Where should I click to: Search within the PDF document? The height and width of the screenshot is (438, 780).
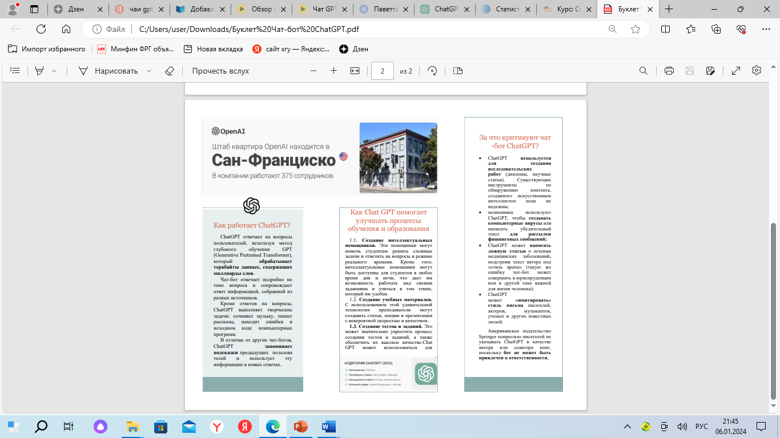(644, 71)
